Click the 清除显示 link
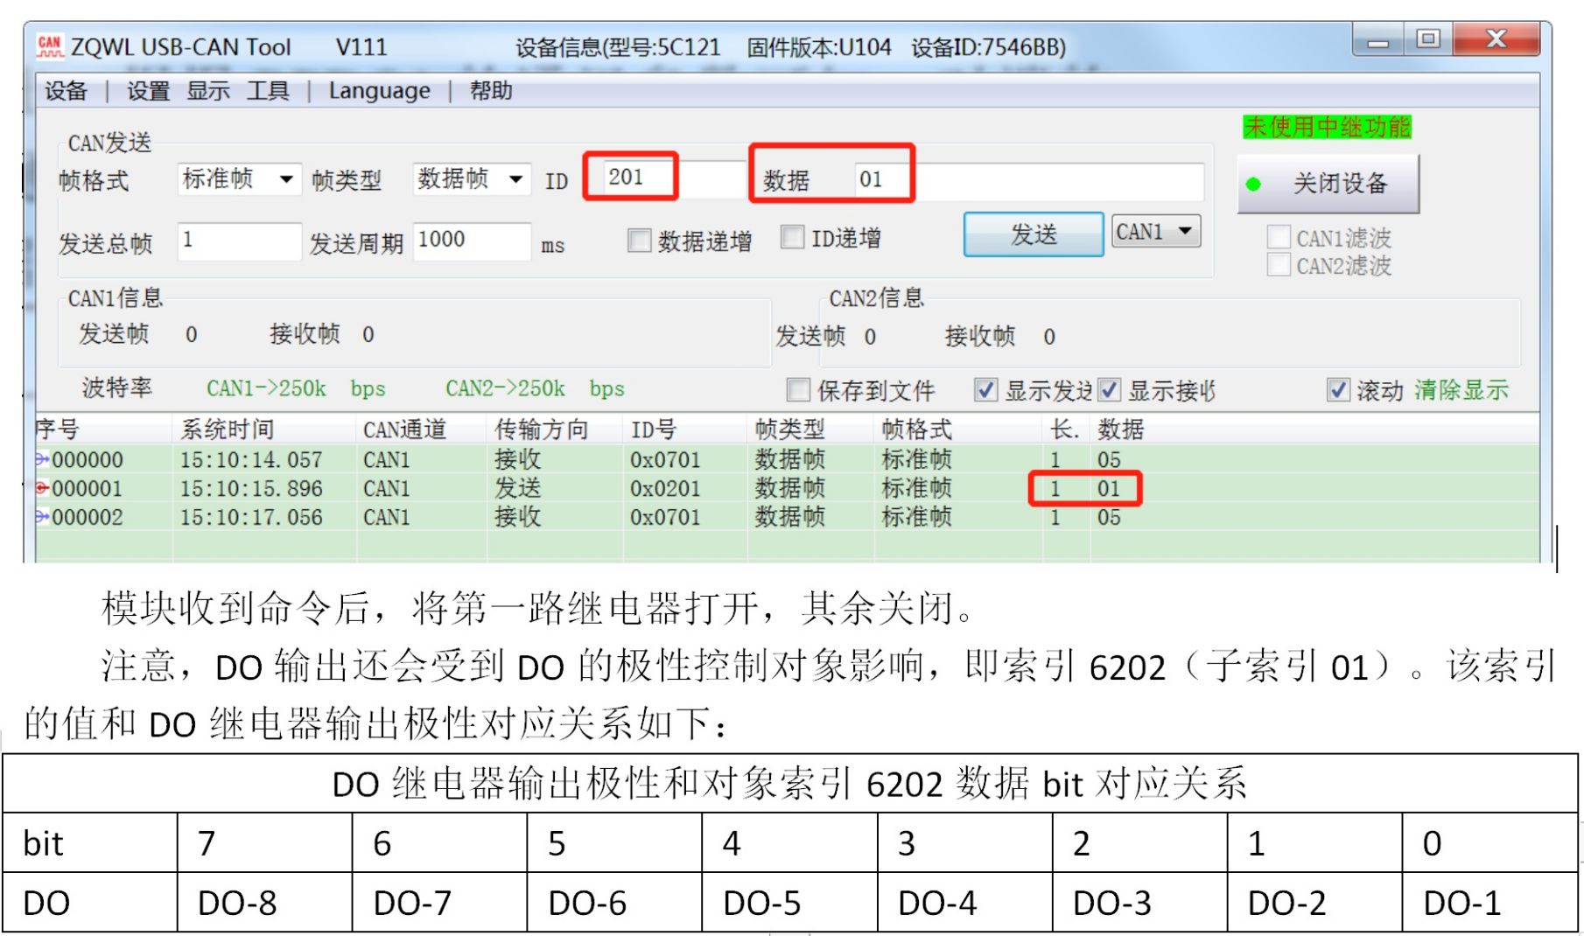This screenshot has height=936, width=1584. (x=1461, y=390)
